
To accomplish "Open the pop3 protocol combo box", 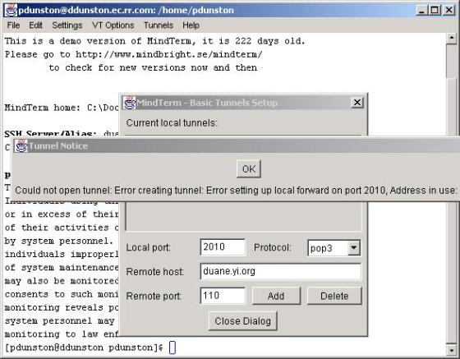I will [333, 248].
